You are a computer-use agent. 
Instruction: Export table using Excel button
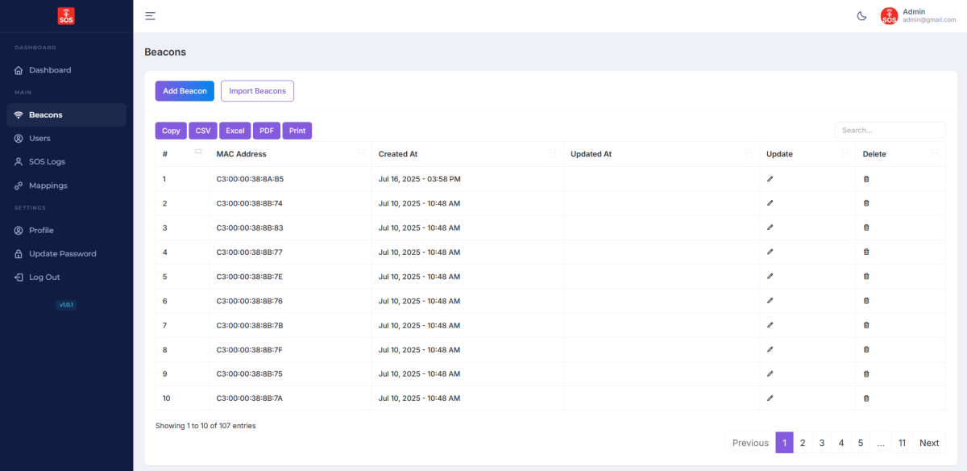(x=234, y=131)
